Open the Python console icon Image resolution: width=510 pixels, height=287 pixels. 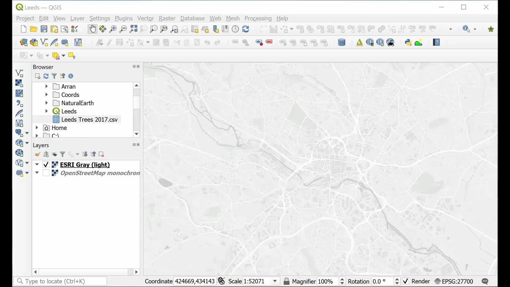408,43
